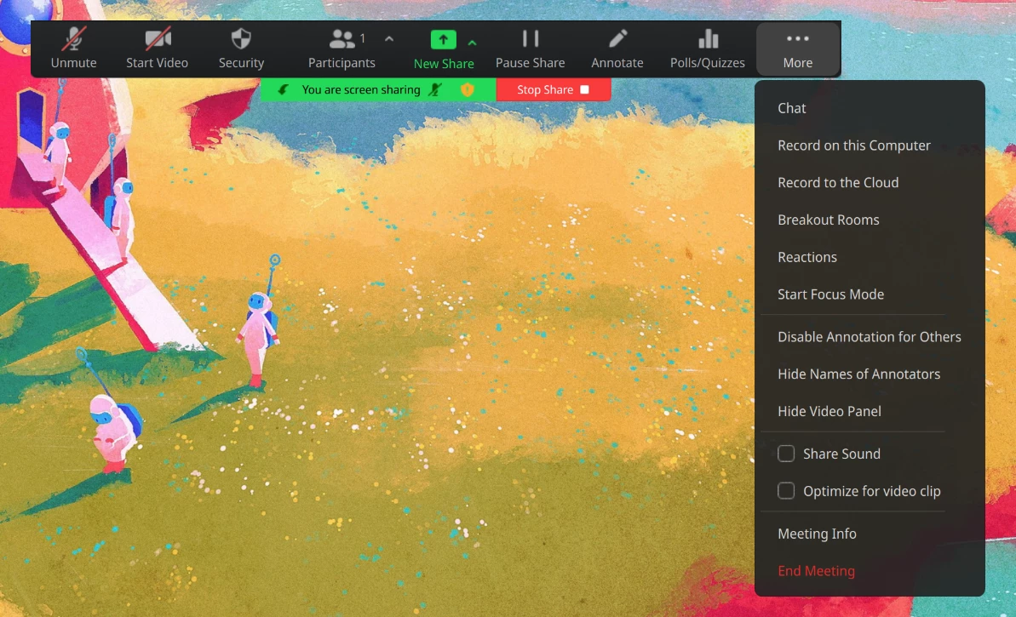Click the Unmute microphone icon
Viewport: 1016px width, 617px height.
[x=74, y=40]
